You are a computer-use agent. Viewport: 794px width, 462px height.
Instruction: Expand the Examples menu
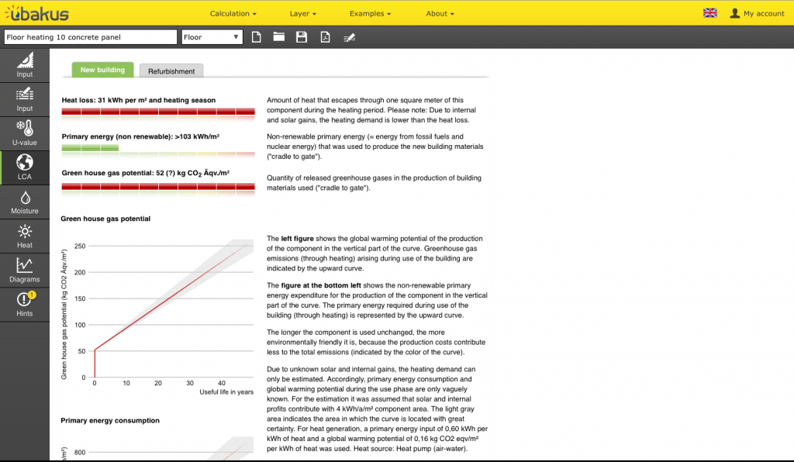370,13
